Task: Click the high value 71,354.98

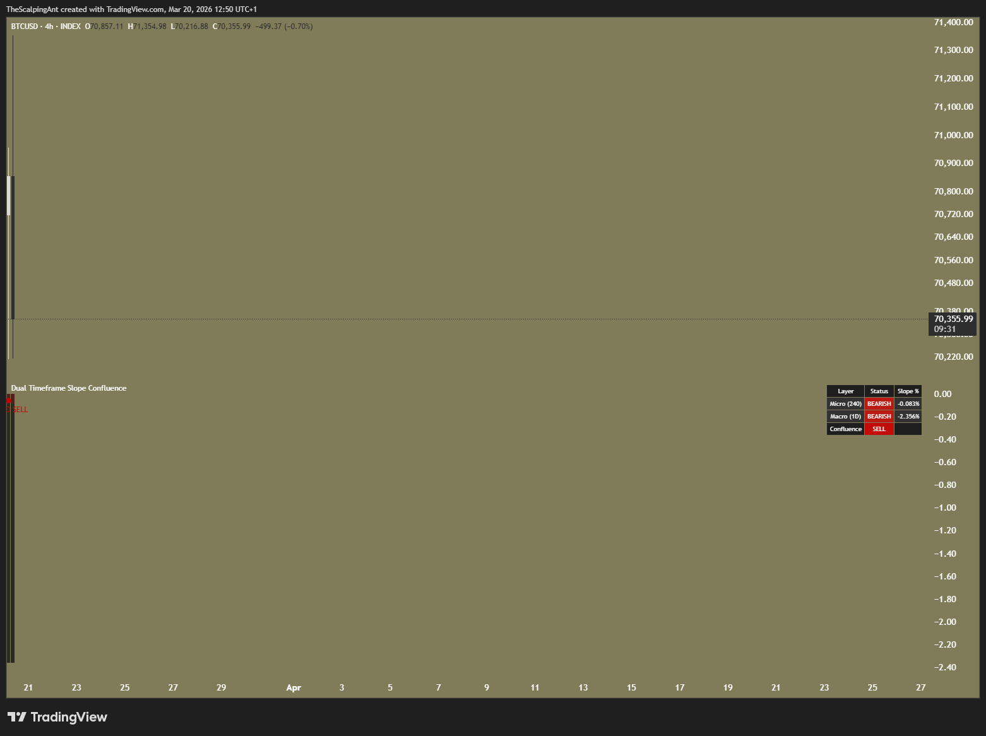Action: tap(150, 27)
